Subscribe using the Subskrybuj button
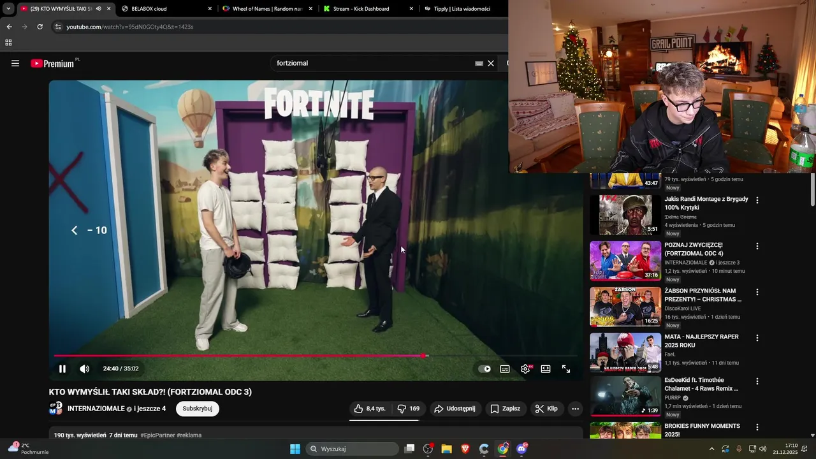This screenshot has width=816, height=459. point(198,409)
